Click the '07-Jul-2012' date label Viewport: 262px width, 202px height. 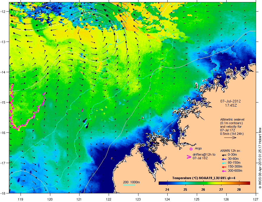coord(230,101)
